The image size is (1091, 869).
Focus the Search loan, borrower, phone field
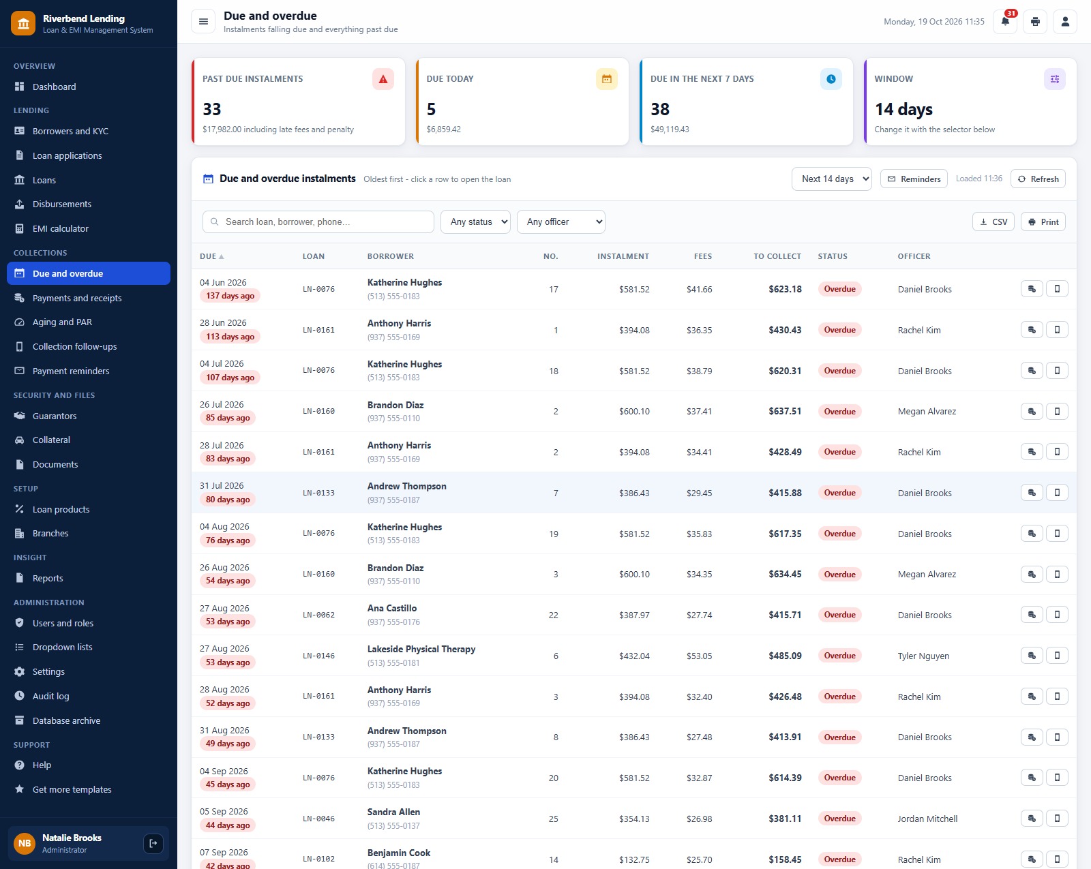(318, 222)
